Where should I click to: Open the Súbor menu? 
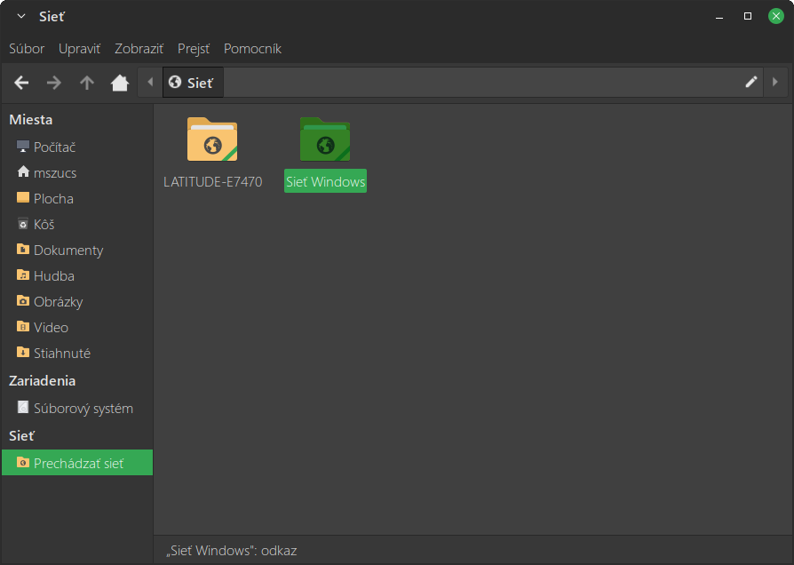[x=27, y=49]
